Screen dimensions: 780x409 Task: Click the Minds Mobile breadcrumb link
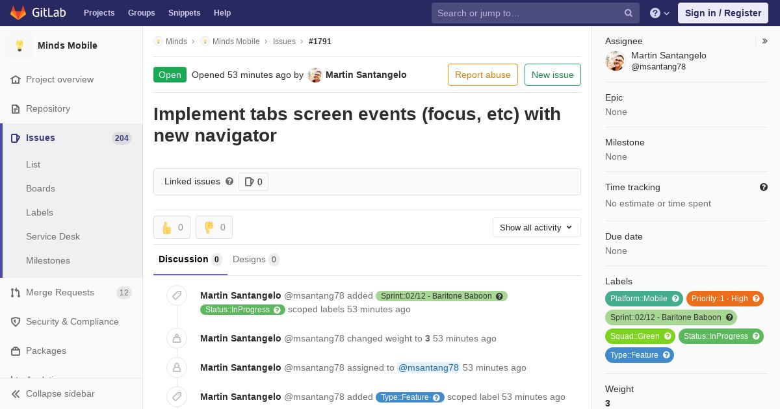236,42
